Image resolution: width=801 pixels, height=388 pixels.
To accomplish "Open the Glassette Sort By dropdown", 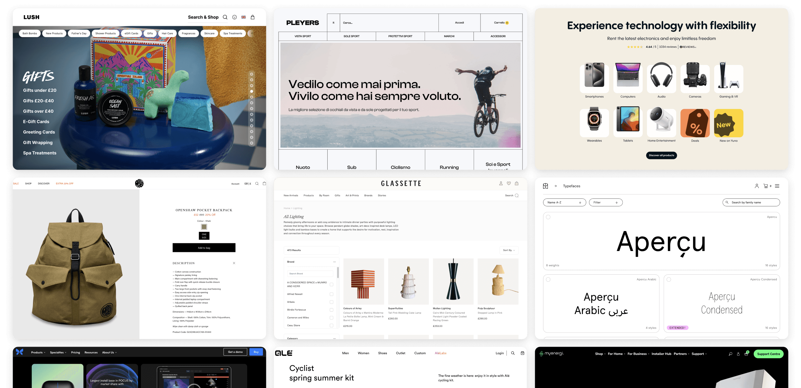I will [x=509, y=250].
